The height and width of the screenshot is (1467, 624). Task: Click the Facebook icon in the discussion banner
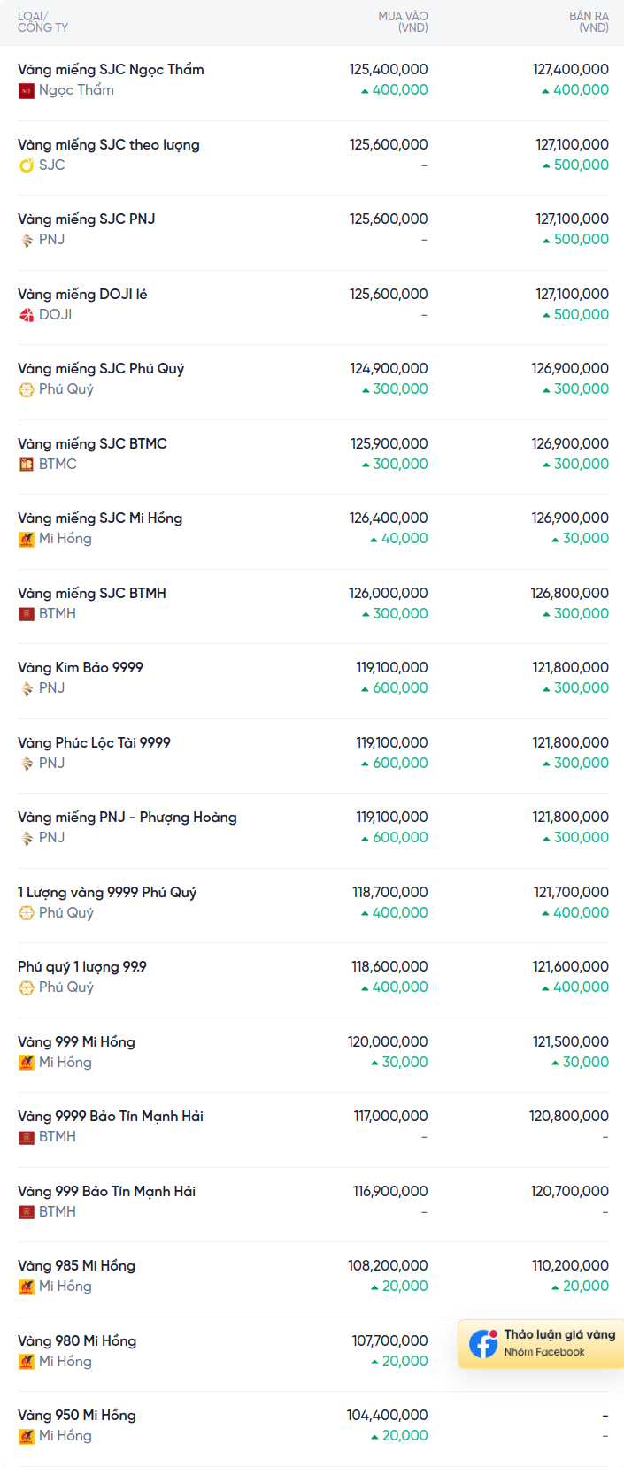(x=483, y=1343)
